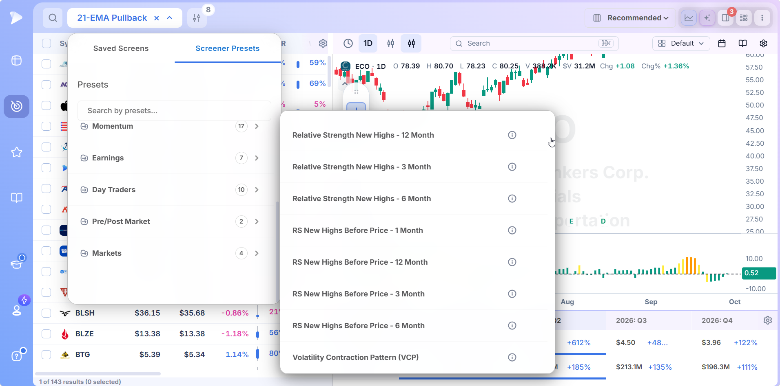This screenshot has width=780, height=386.
Task: Check the BTG row checkbox
Action: point(47,355)
